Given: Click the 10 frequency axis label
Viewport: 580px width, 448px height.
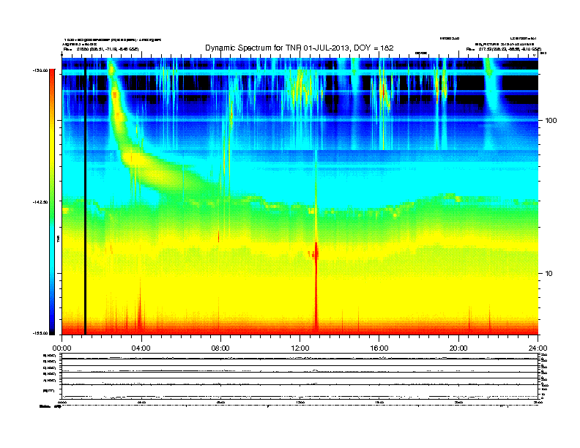Looking at the screenshot, I should coord(549,274).
